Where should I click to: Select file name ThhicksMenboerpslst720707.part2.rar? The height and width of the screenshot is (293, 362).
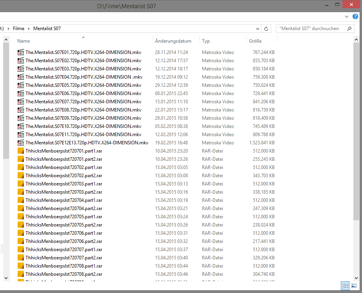click(64, 258)
